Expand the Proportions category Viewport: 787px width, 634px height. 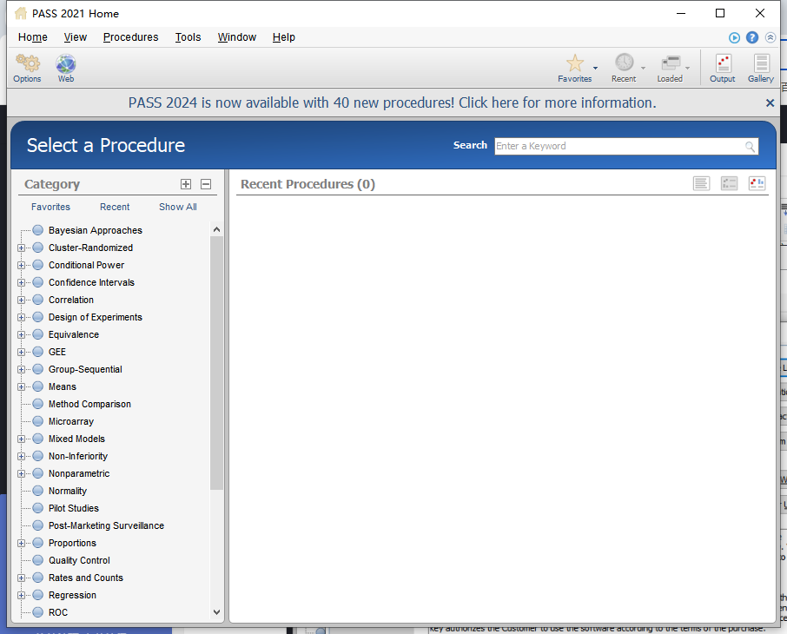point(21,543)
